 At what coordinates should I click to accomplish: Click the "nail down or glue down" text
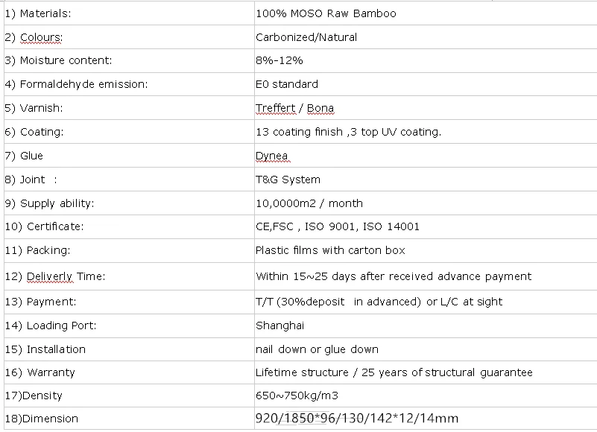click(317, 349)
